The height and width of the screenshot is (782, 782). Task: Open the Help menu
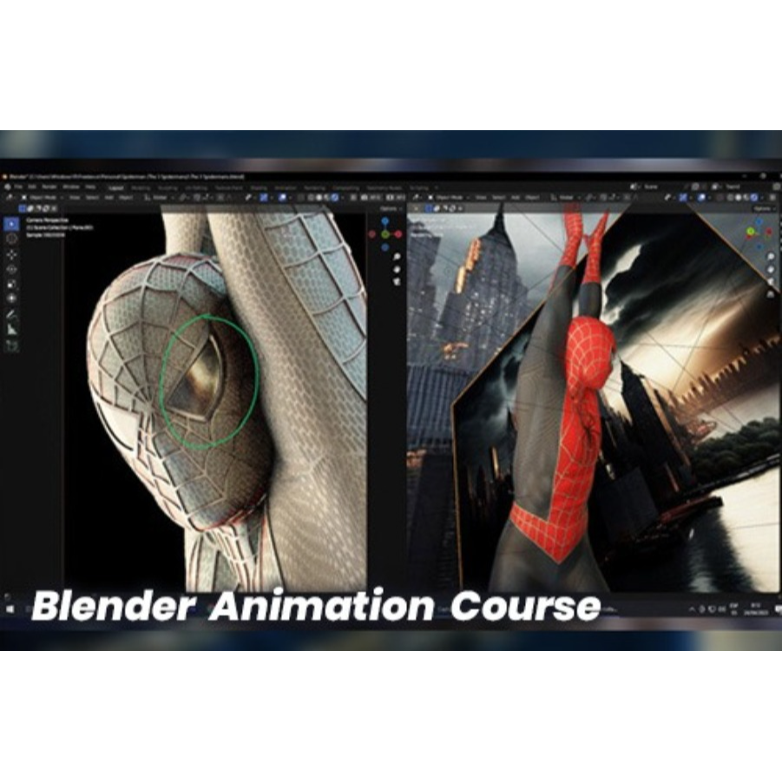[90, 187]
